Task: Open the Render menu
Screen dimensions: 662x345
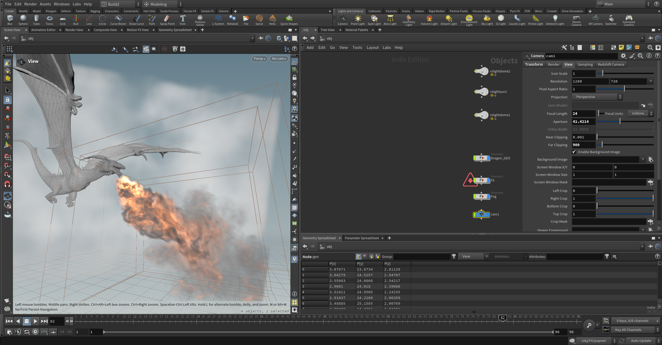Action: (x=31, y=4)
